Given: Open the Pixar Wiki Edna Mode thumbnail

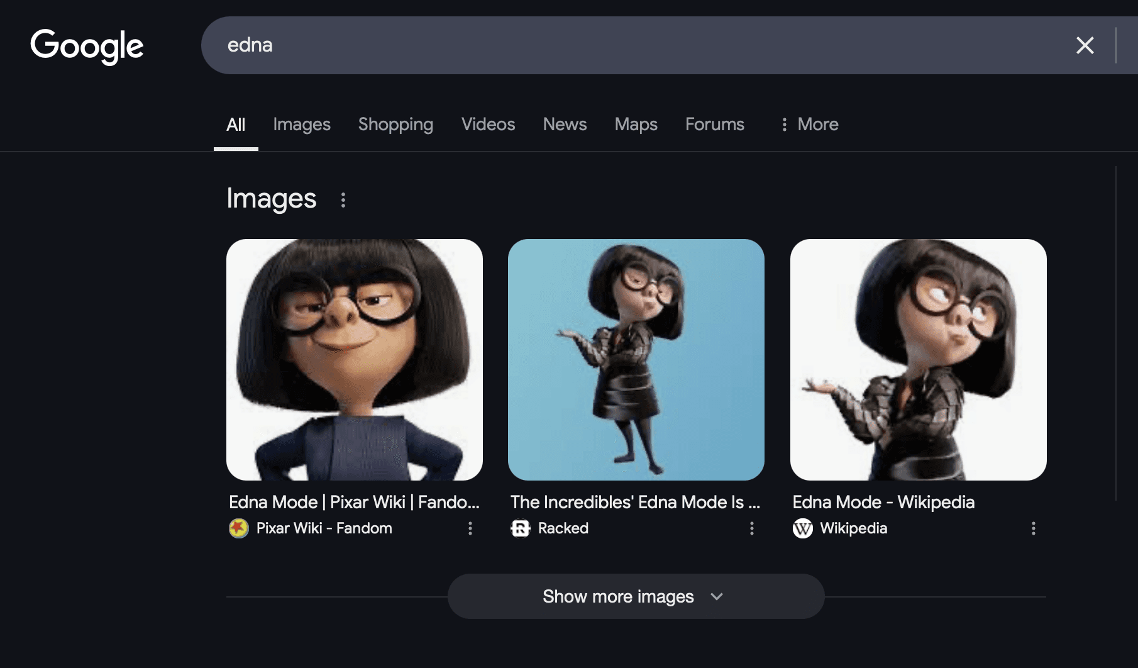Looking at the screenshot, I should tap(355, 360).
